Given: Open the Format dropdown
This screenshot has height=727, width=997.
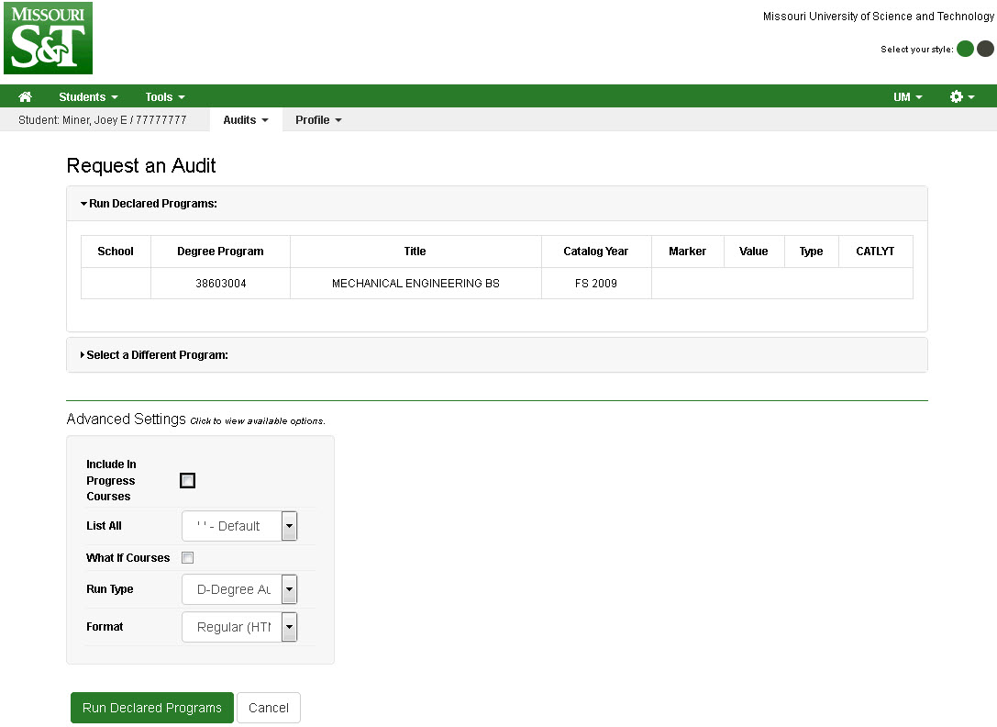Looking at the screenshot, I should (x=239, y=627).
